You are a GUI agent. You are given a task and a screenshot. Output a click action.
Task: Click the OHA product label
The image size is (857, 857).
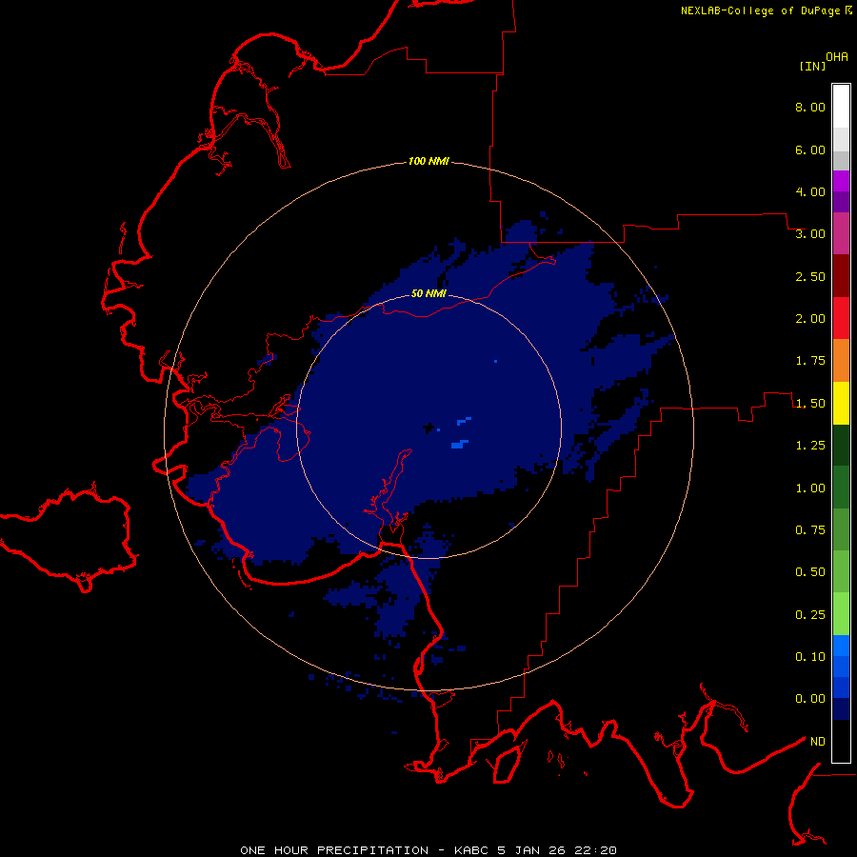coord(837,57)
